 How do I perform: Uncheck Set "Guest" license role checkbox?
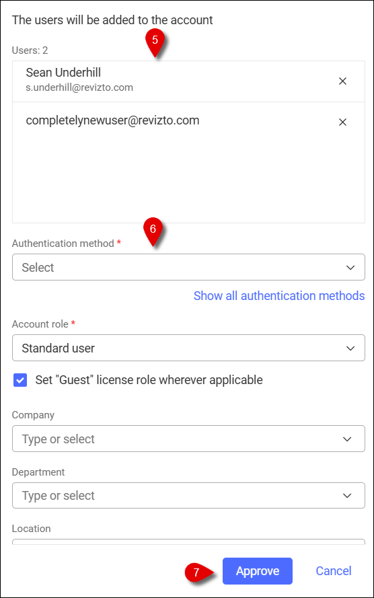[20, 380]
